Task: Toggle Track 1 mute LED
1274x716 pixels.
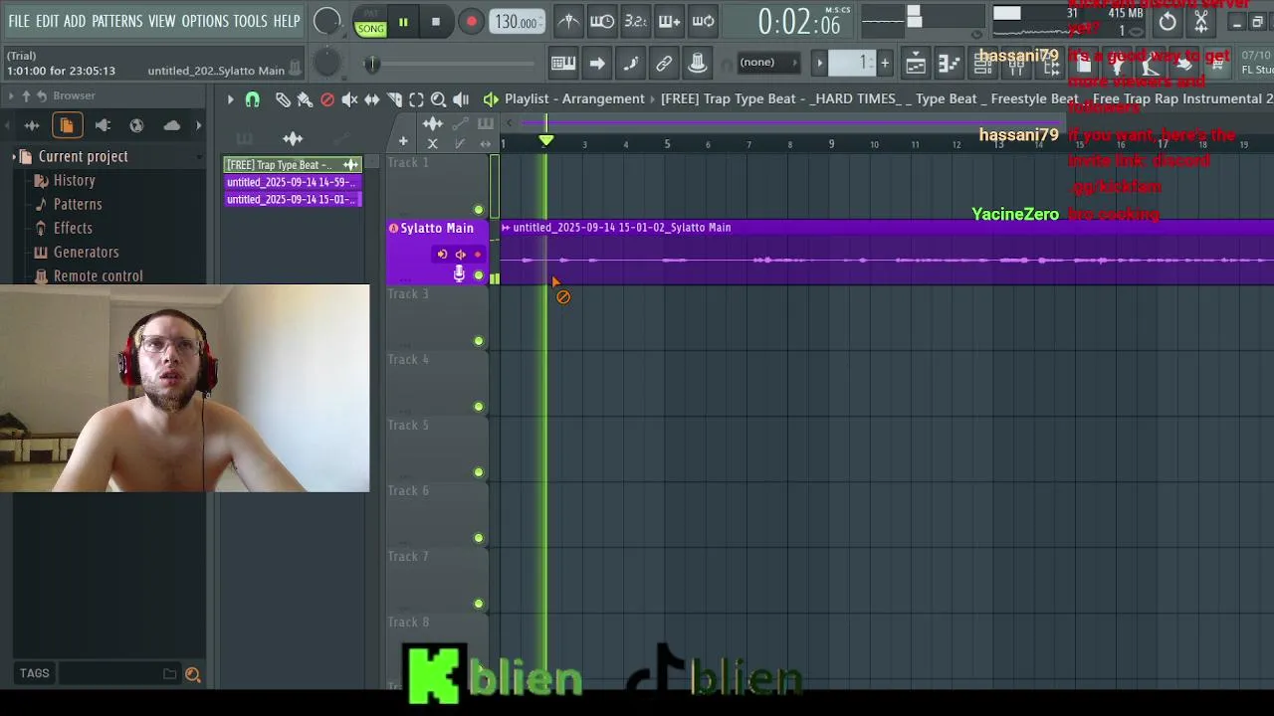Action: click(479, 210)
